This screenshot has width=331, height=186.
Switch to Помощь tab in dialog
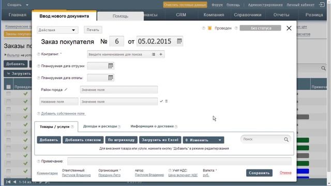(121, 16)
